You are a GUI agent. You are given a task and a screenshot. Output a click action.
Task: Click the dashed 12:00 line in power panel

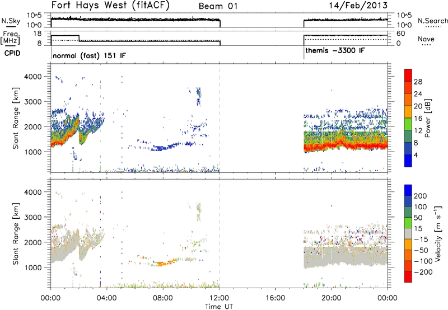coord(220,118)
